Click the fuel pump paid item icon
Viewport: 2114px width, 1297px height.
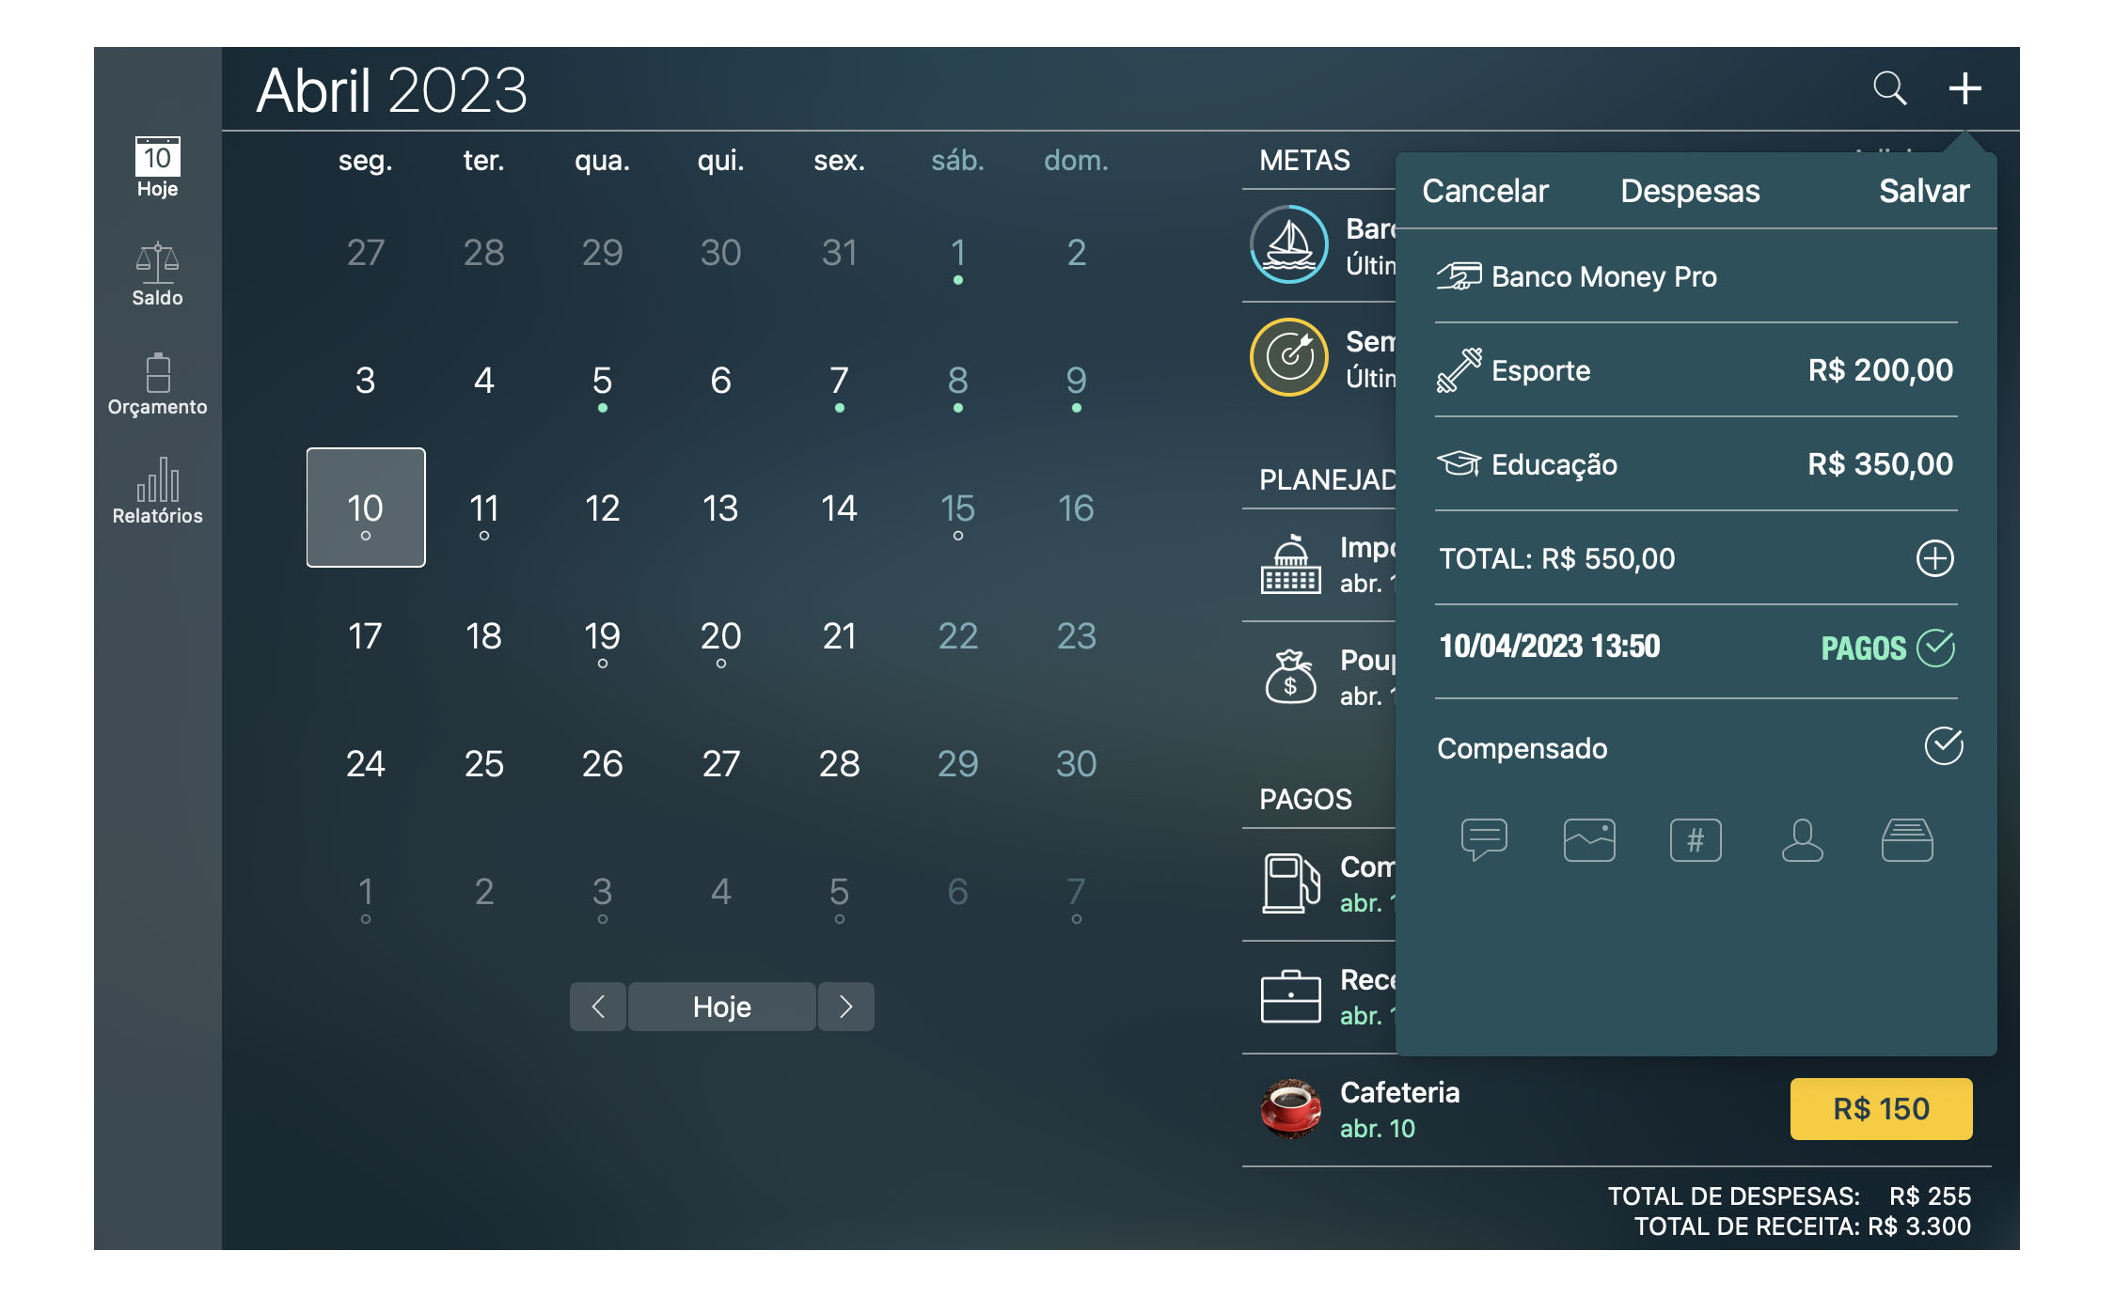click(x=1290, y=883)
